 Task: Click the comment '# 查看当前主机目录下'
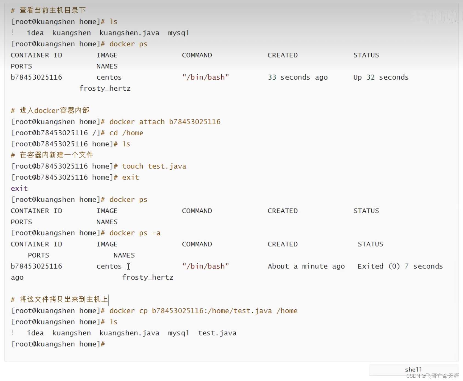[x=48, y=10]
